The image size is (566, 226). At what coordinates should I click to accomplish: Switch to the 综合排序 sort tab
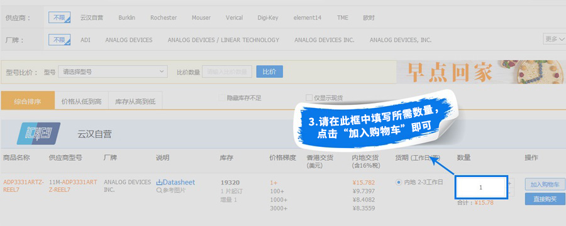pyautogui.click(x=28, y=101)
